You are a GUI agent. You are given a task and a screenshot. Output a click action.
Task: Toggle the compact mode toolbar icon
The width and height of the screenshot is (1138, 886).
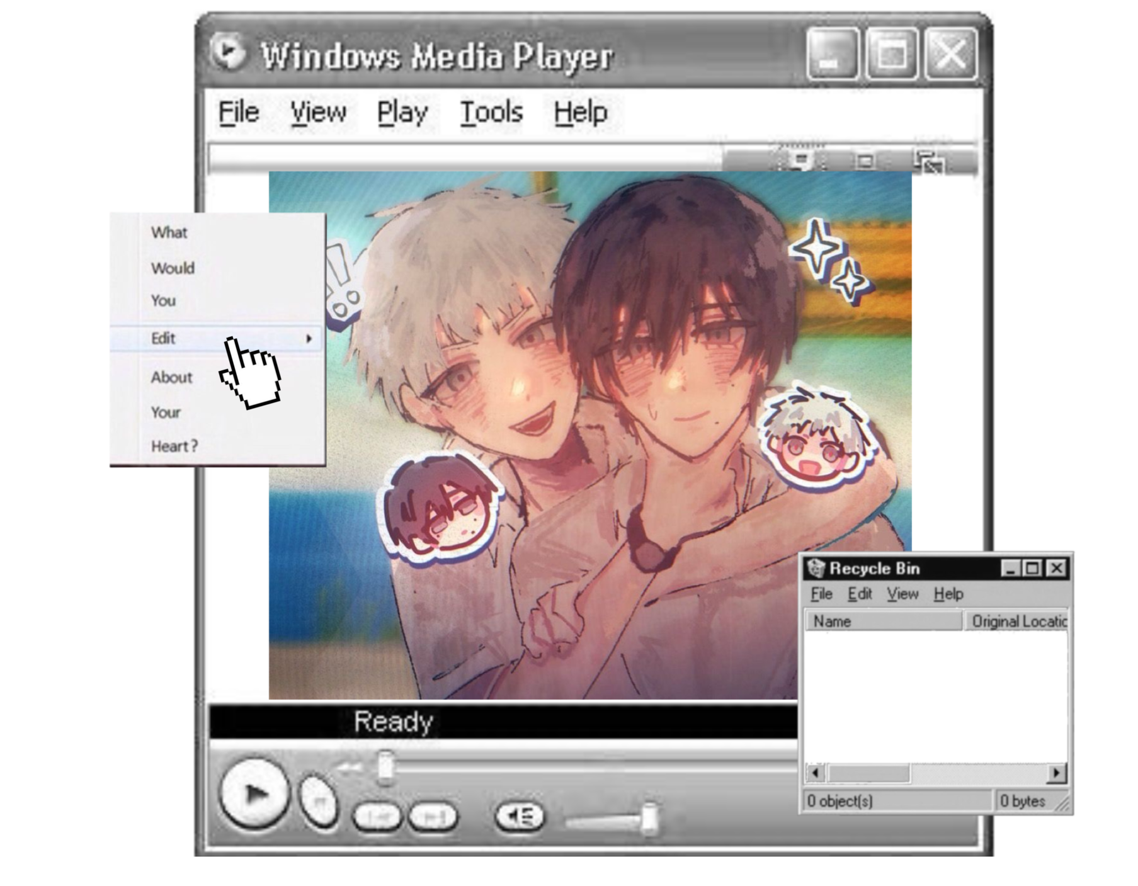928,162
